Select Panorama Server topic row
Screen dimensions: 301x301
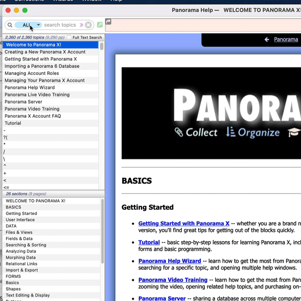tap(50, 102)
